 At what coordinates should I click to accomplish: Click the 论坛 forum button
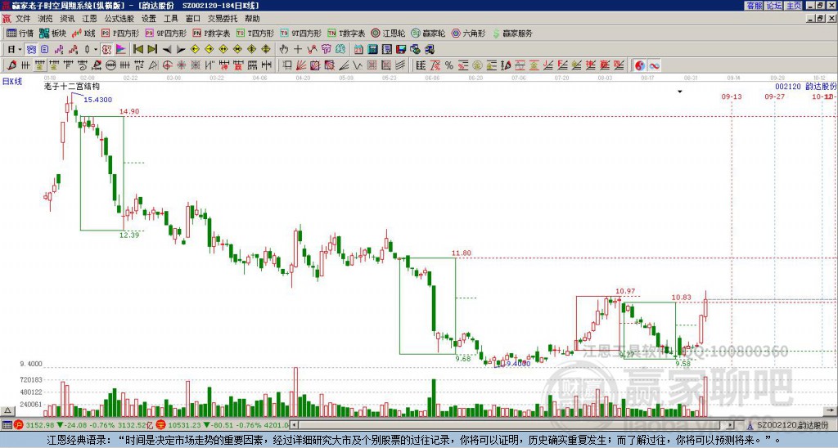coord(773,6)
